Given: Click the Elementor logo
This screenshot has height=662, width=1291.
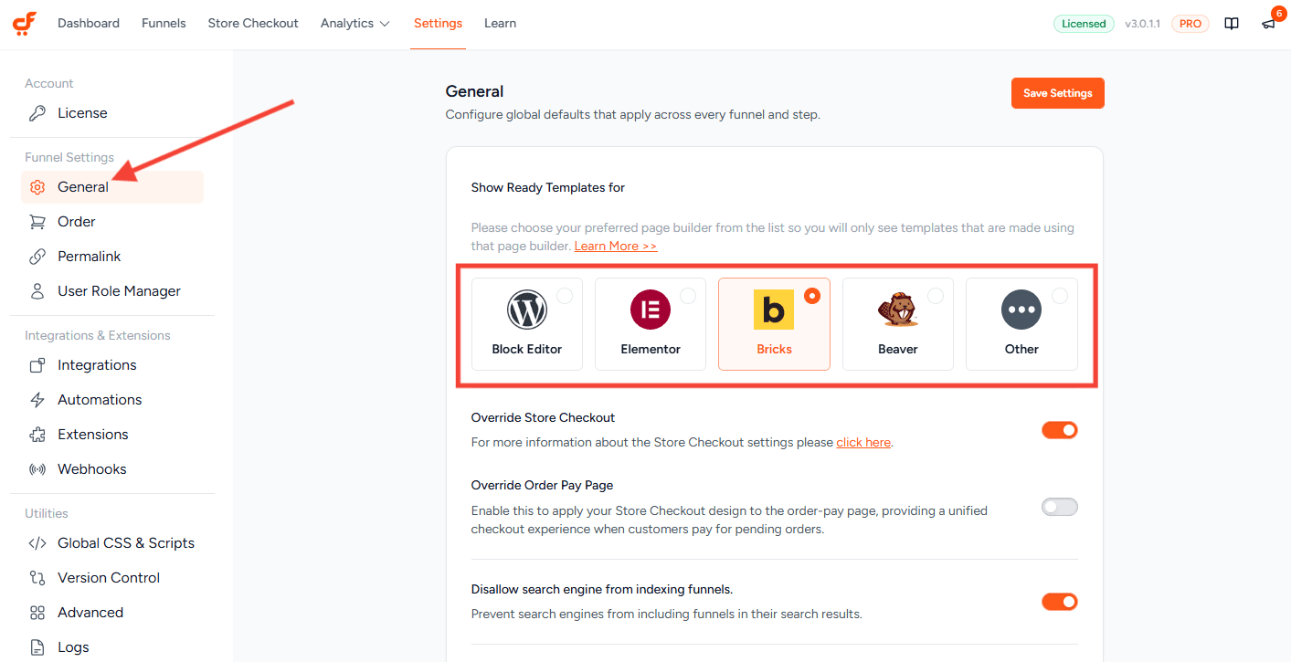Looking at the screenshot, I should (651, 310).
